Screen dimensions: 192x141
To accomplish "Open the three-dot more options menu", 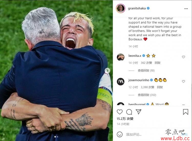I will (186, 9).
